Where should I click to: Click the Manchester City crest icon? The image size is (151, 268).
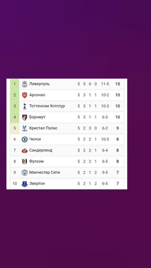[x=25, y=173]
